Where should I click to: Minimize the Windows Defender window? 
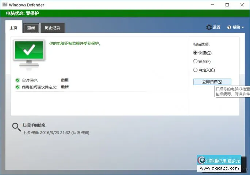click(x=212, y=5)
